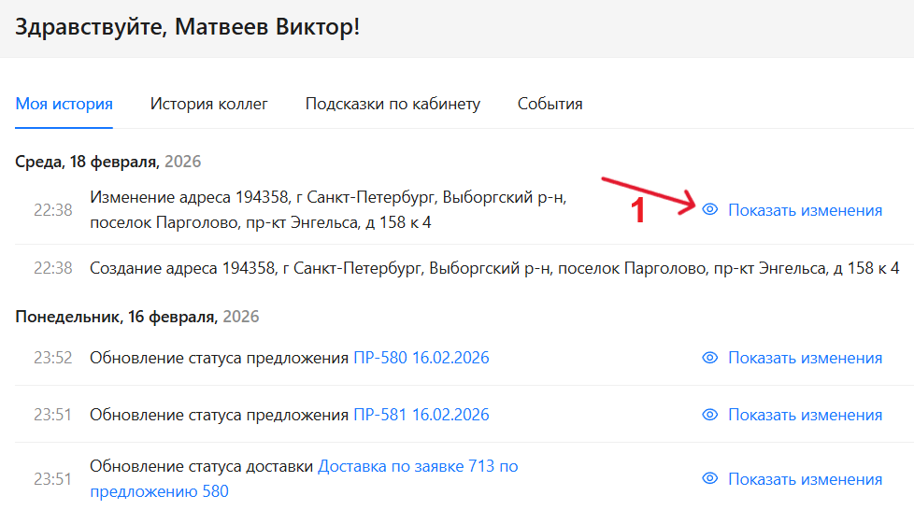Click the Среда, 18 февраля date header
Image resolution: width=914 pixels, height=510 pixels.
coord(107,162)
